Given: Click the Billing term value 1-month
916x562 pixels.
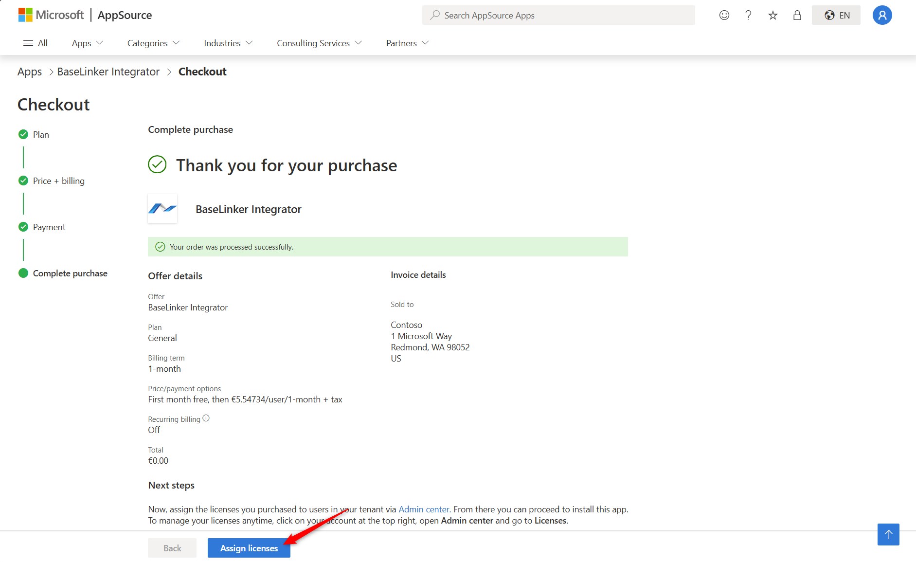Looking at the screenshot, I should tap(164, 368).
